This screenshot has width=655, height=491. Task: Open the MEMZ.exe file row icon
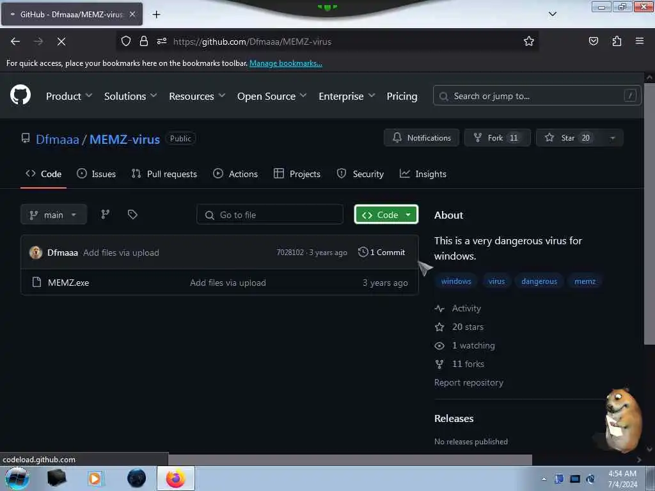coord(36,282)
